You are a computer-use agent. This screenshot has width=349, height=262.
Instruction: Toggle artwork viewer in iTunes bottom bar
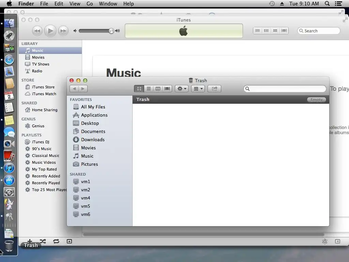[69, 241]
